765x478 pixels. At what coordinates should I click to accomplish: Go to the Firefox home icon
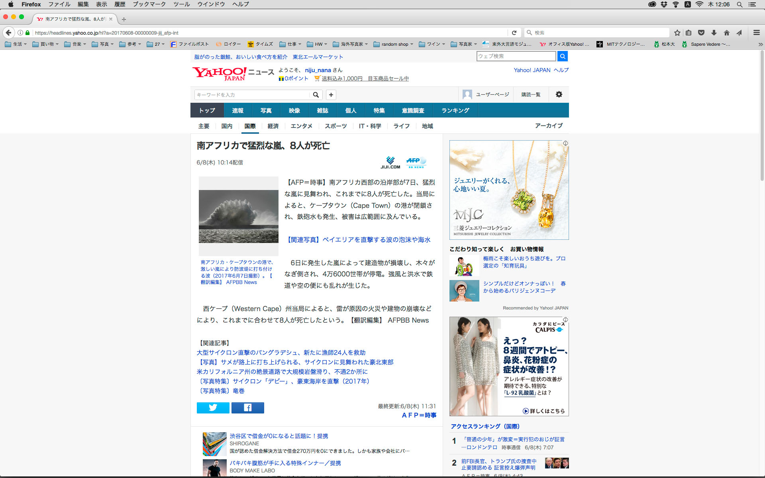[x=727, y=33]
